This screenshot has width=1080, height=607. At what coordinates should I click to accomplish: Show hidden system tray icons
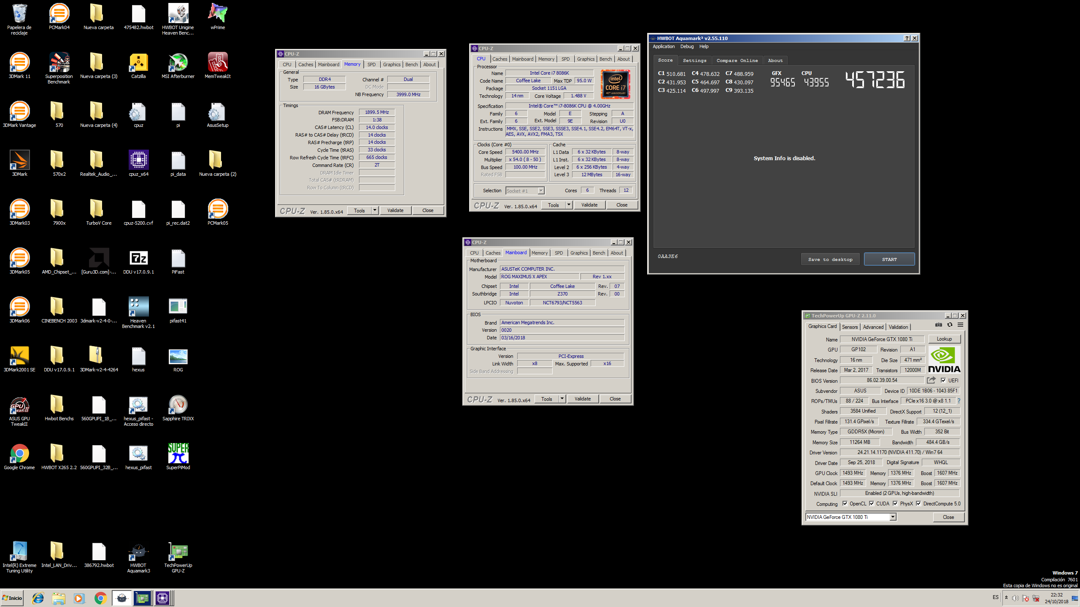[x=1006, y=598]
